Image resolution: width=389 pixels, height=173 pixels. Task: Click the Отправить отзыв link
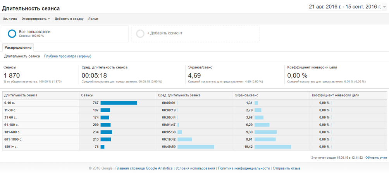[x=287, y=168]
